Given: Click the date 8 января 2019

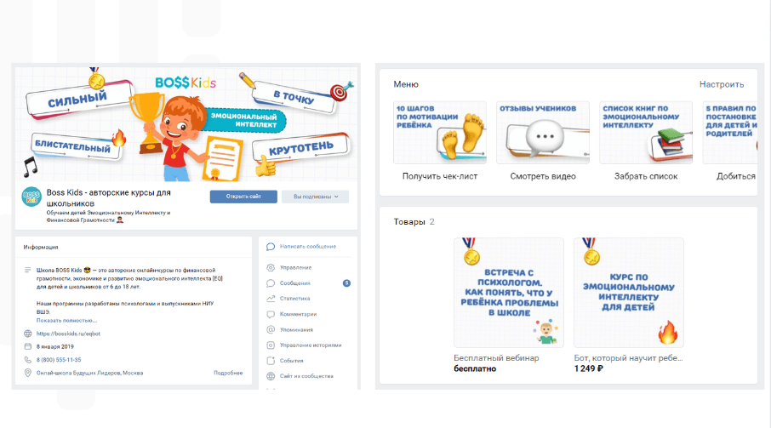Looking at the screenshot, I should [55, 346].
